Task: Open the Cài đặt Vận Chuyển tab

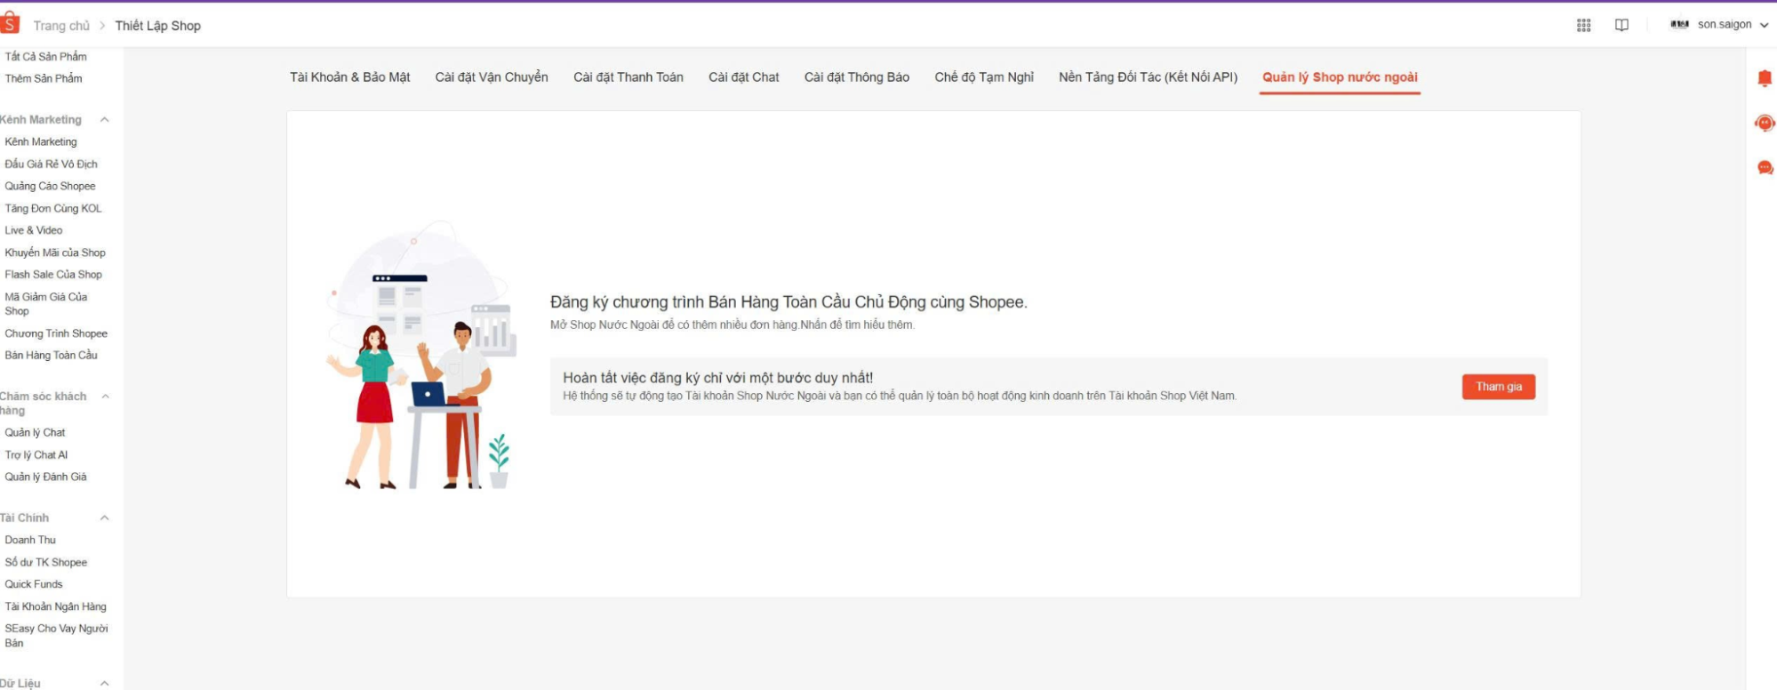Action: 491,77
